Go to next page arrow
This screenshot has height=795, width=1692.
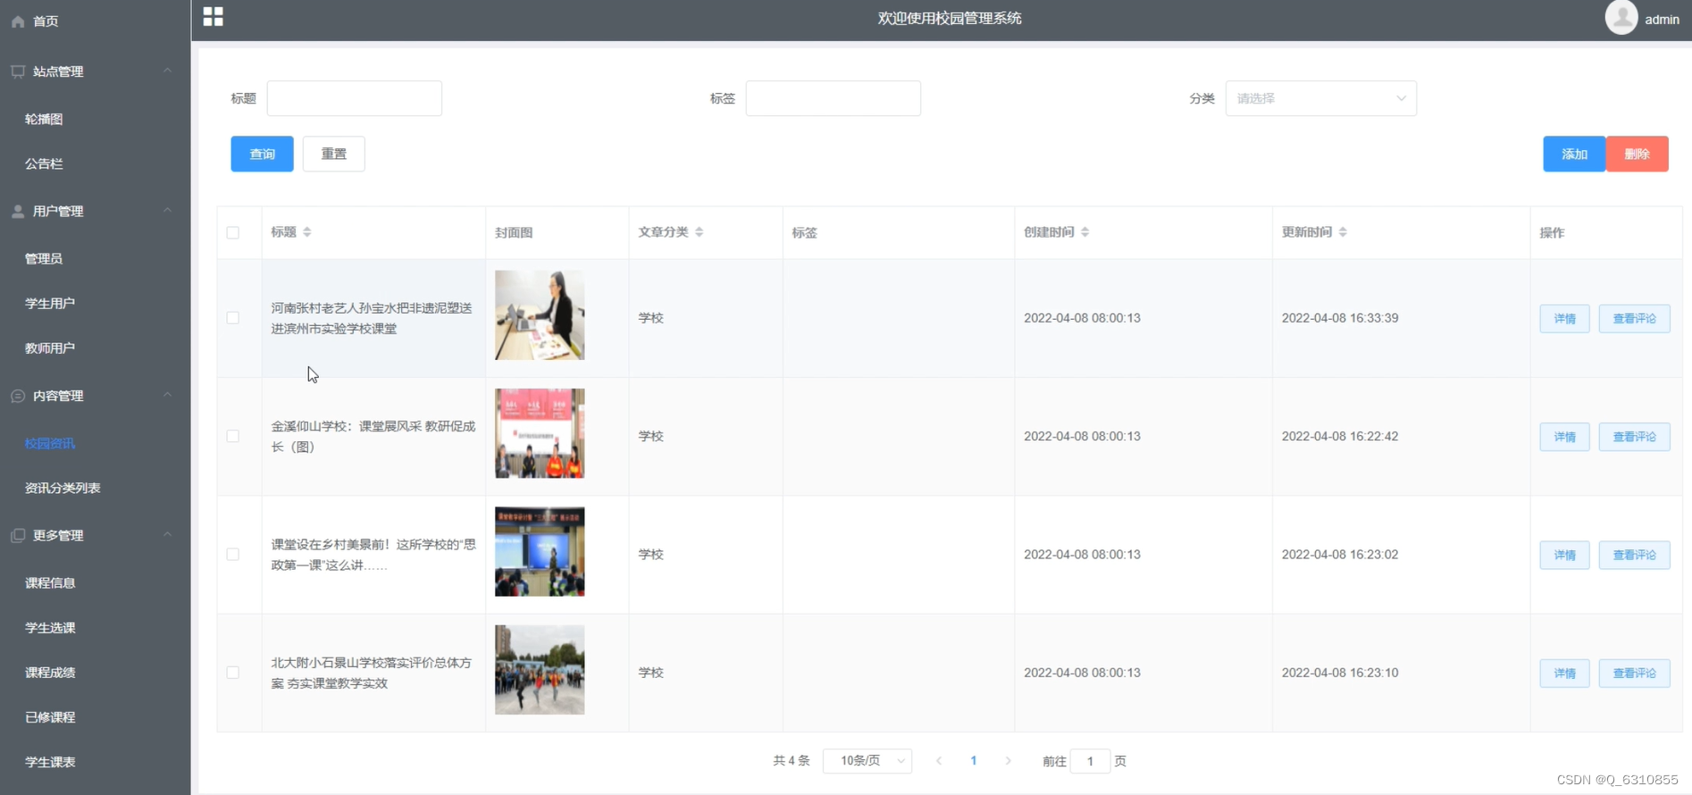(x=1009, y=761)
